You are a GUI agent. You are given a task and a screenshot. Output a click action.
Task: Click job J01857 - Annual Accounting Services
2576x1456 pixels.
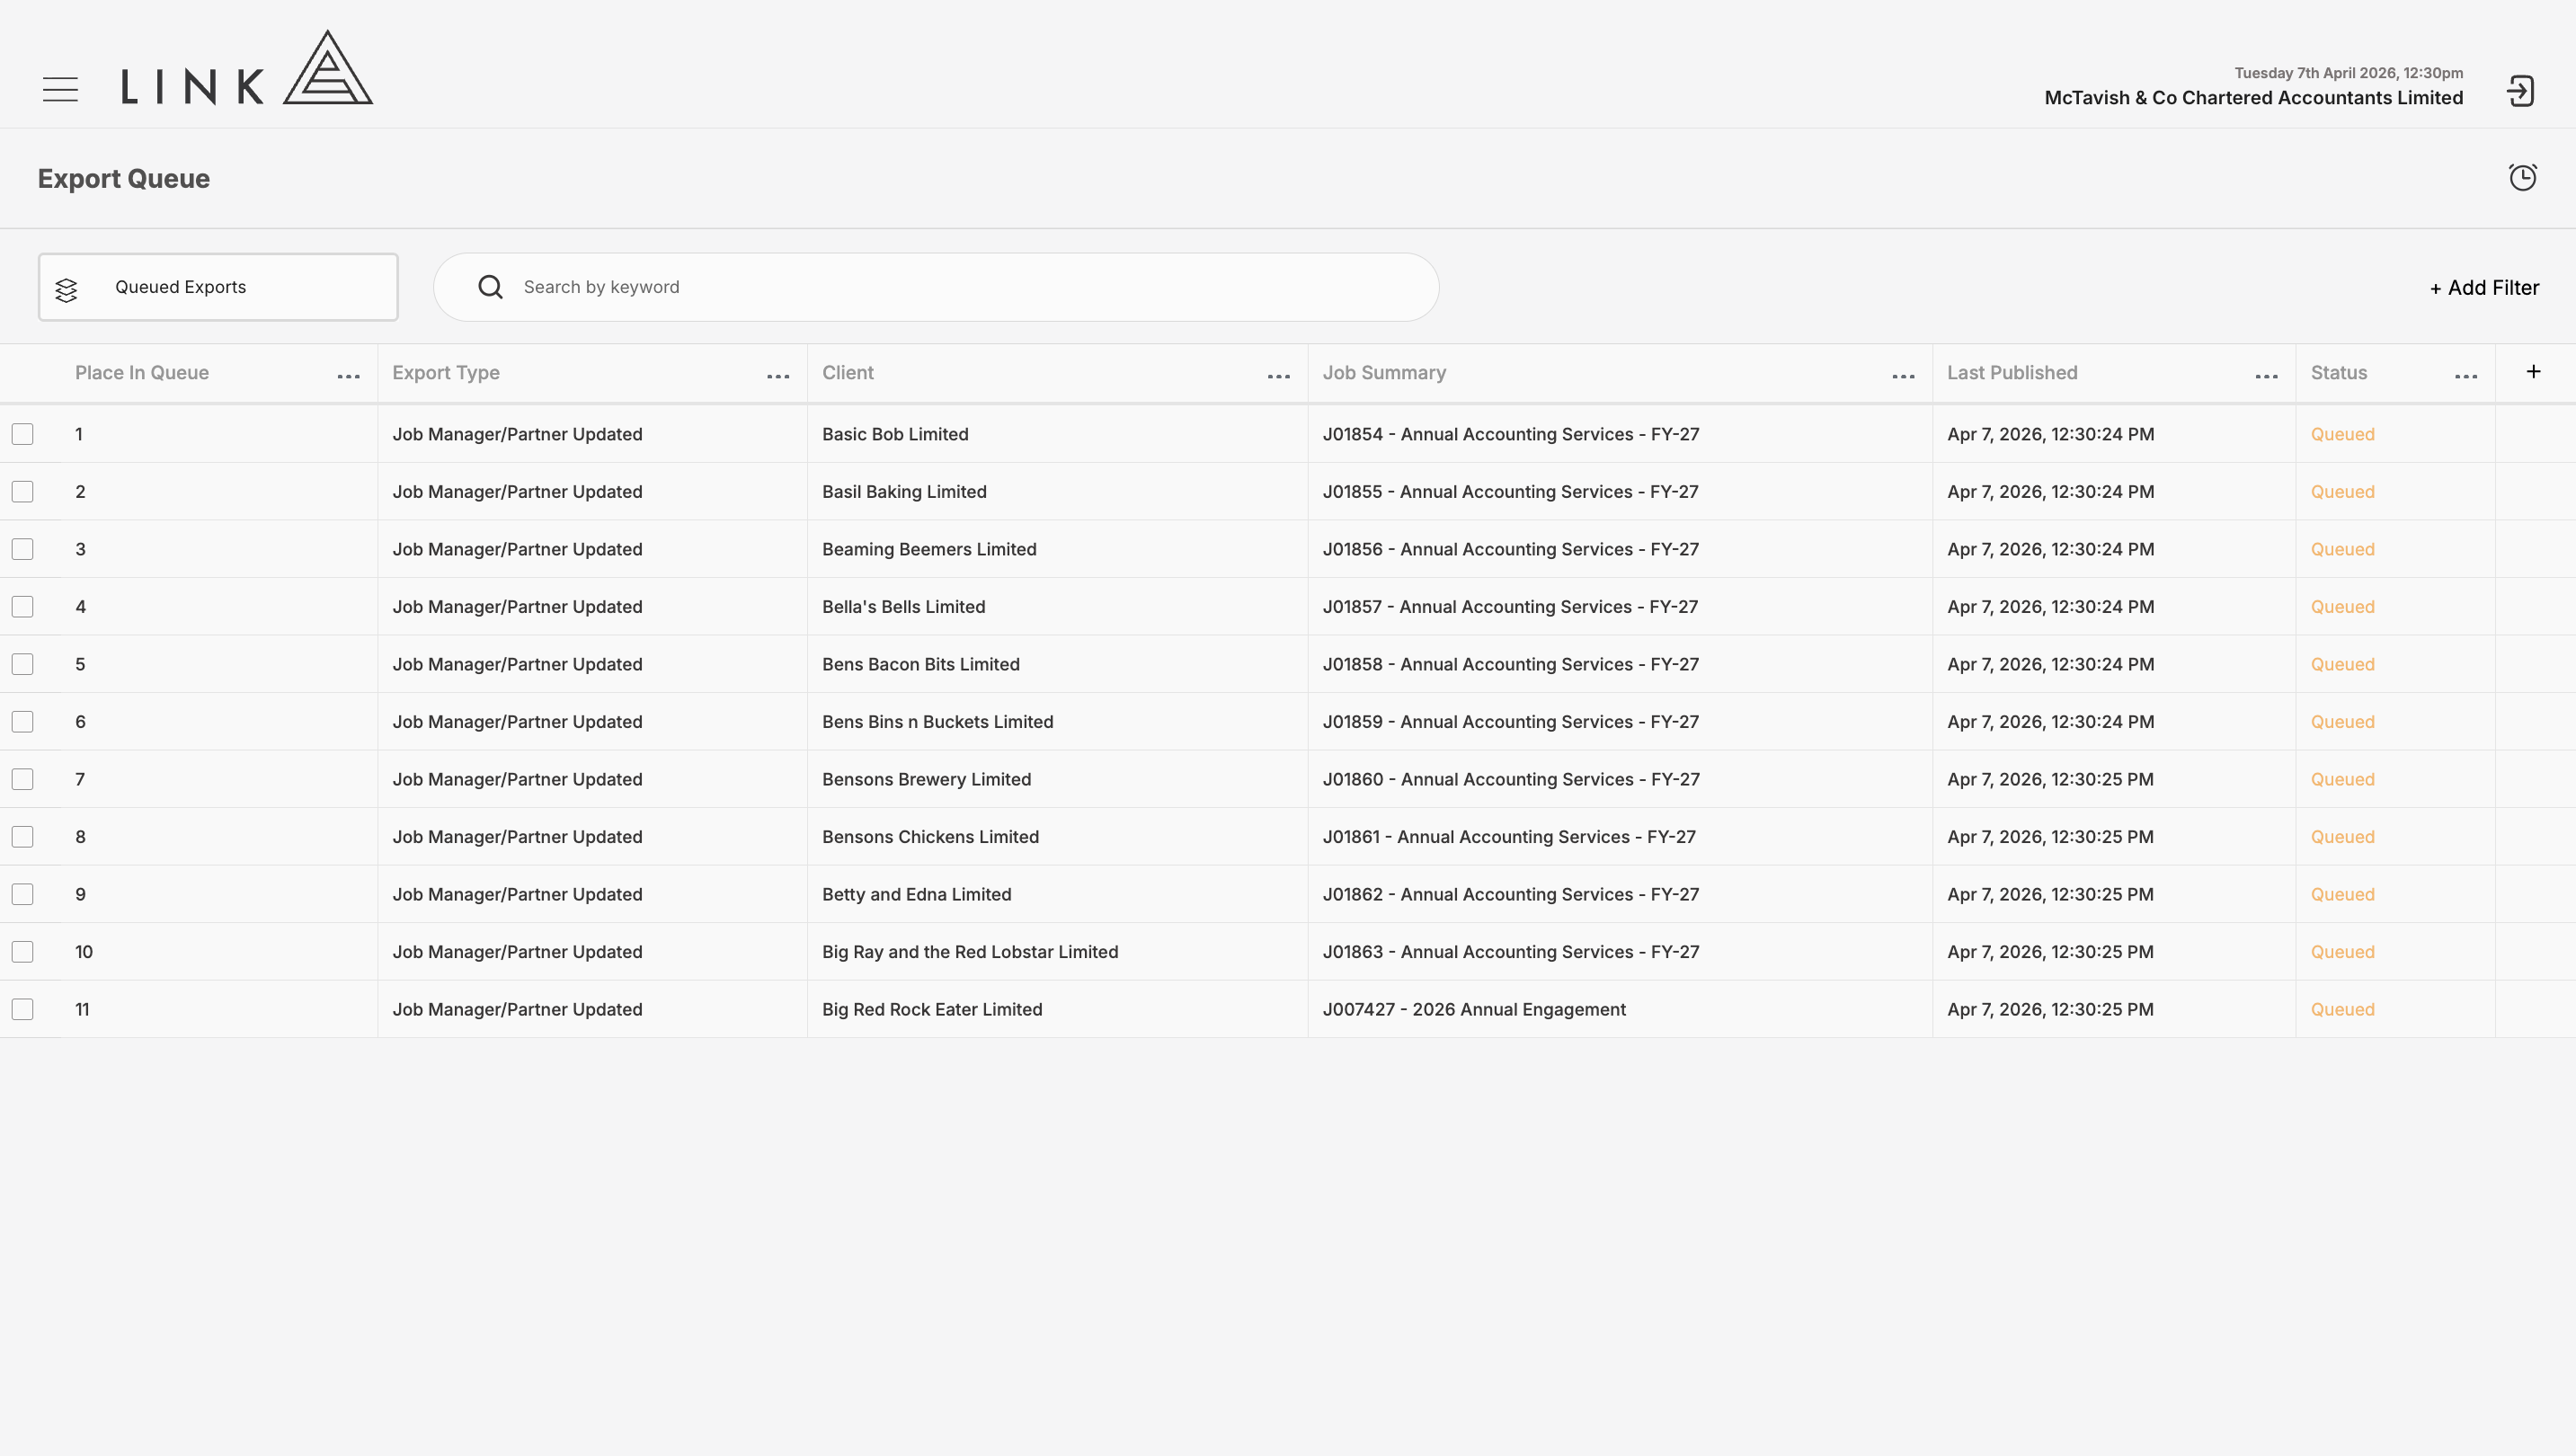[x=1510, y=607]
